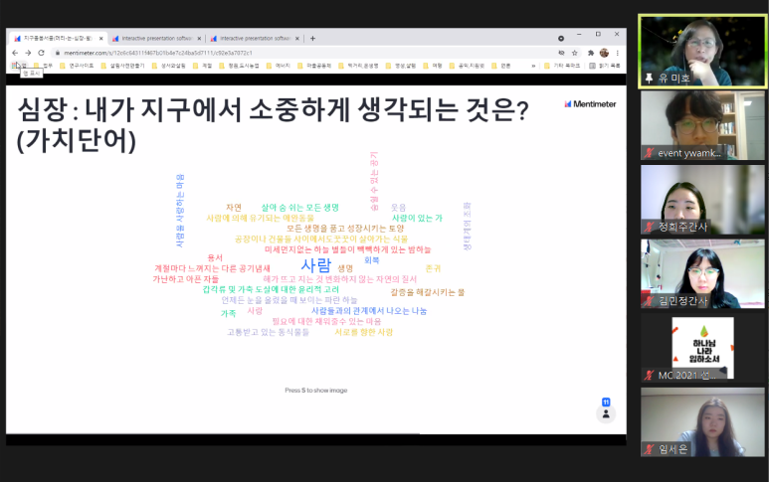
Task: Click phrase 가난하고 아픈 자들 in cloud
Action: (x=185, y=279)
